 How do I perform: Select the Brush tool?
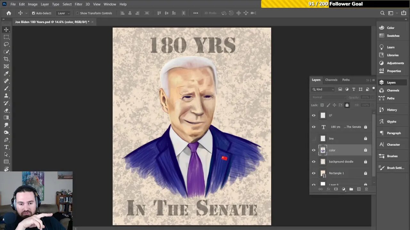(x=6, y=88)
